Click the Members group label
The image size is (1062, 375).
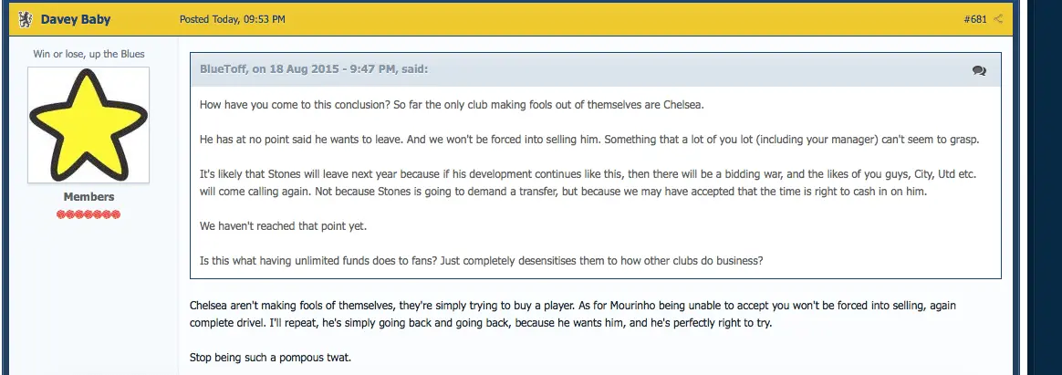(x=88, y=197)
